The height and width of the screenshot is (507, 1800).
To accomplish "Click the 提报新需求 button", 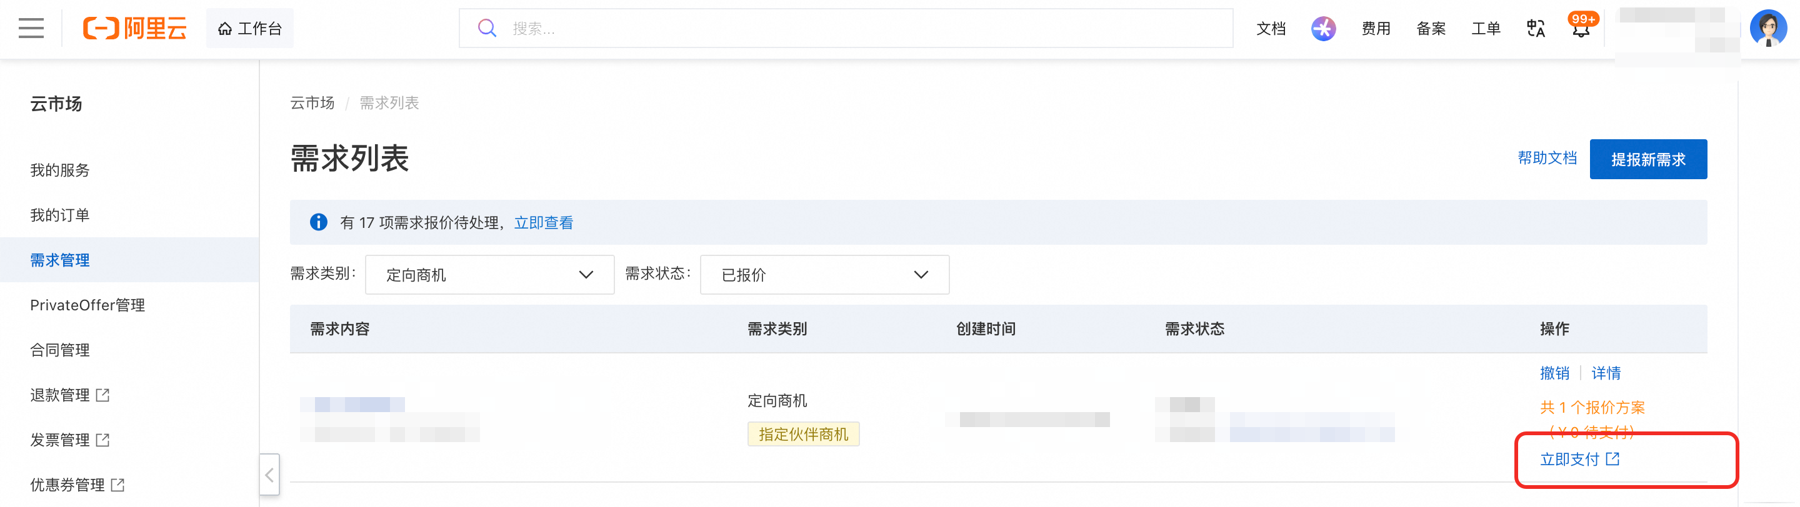I will click(1647, 159).
